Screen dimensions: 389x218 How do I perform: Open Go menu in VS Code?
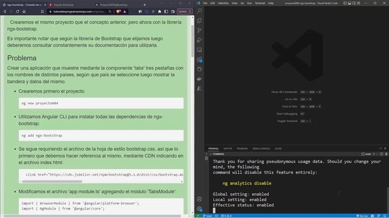[242, 3]
